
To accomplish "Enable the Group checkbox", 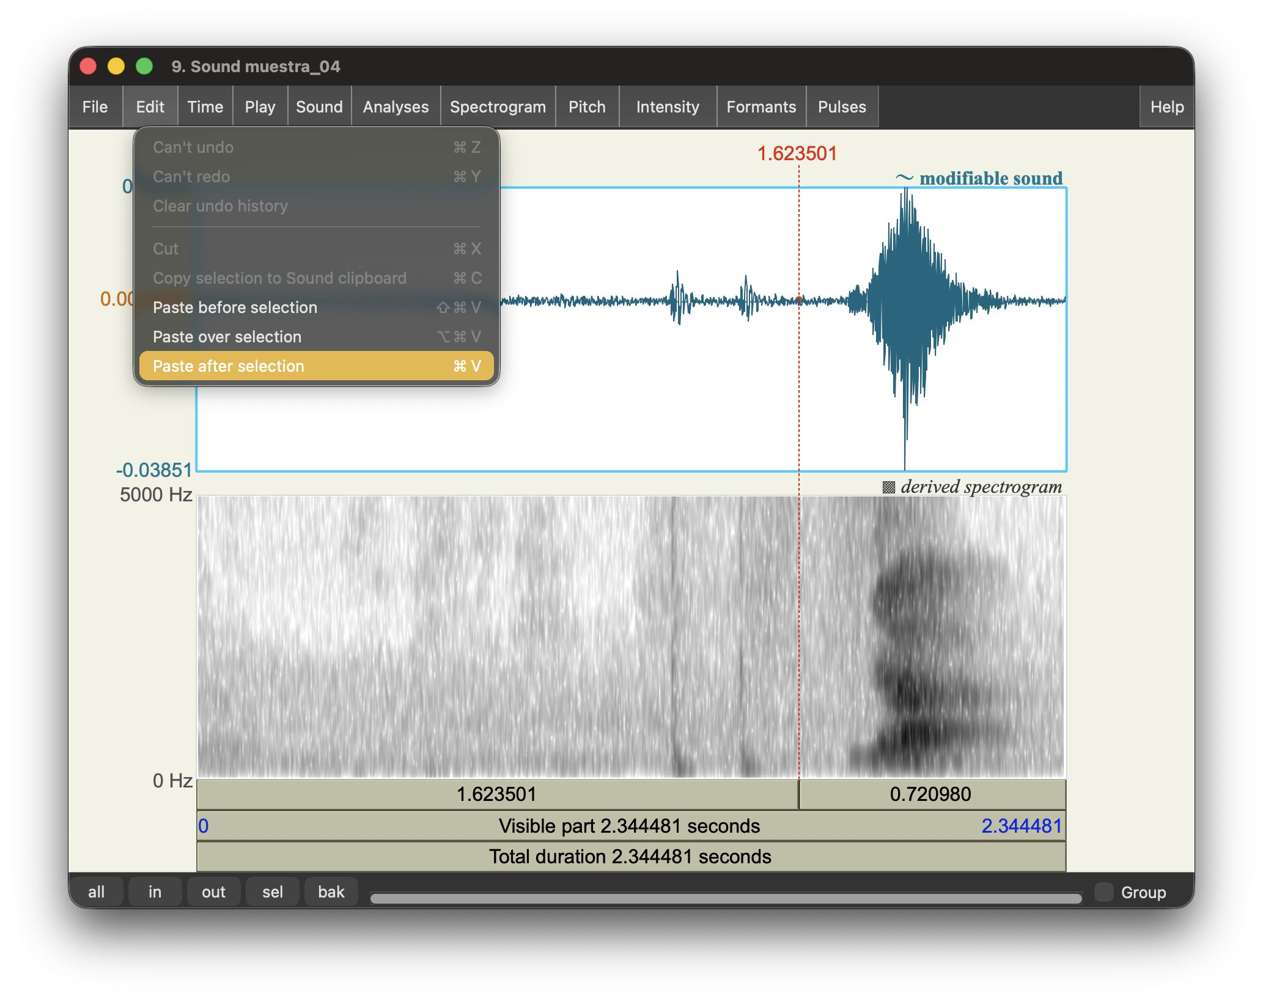I will pos(1104,892).
